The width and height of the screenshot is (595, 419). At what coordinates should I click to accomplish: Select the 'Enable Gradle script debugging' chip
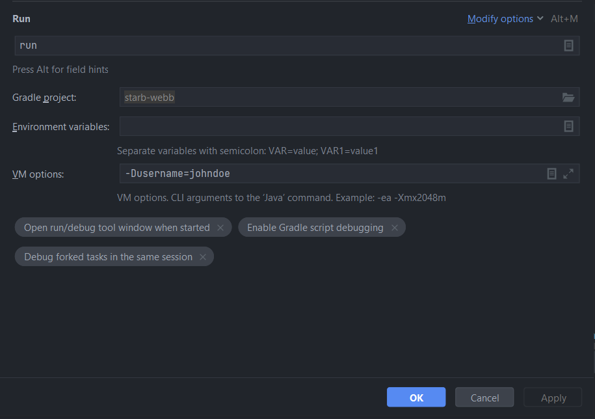[x=315, y=228]
